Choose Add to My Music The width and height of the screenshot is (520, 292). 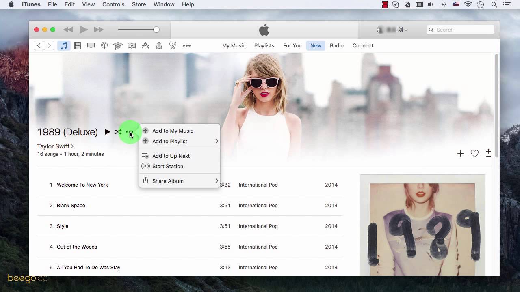tap(180, 131)
